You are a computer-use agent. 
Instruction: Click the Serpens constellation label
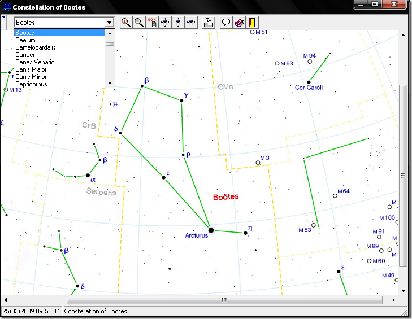pos(101,192)
